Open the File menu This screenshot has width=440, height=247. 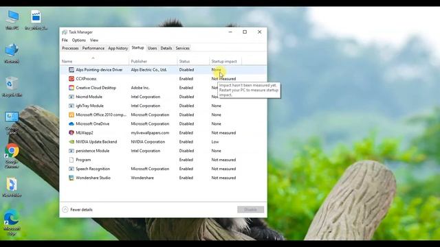pos(65,40)
